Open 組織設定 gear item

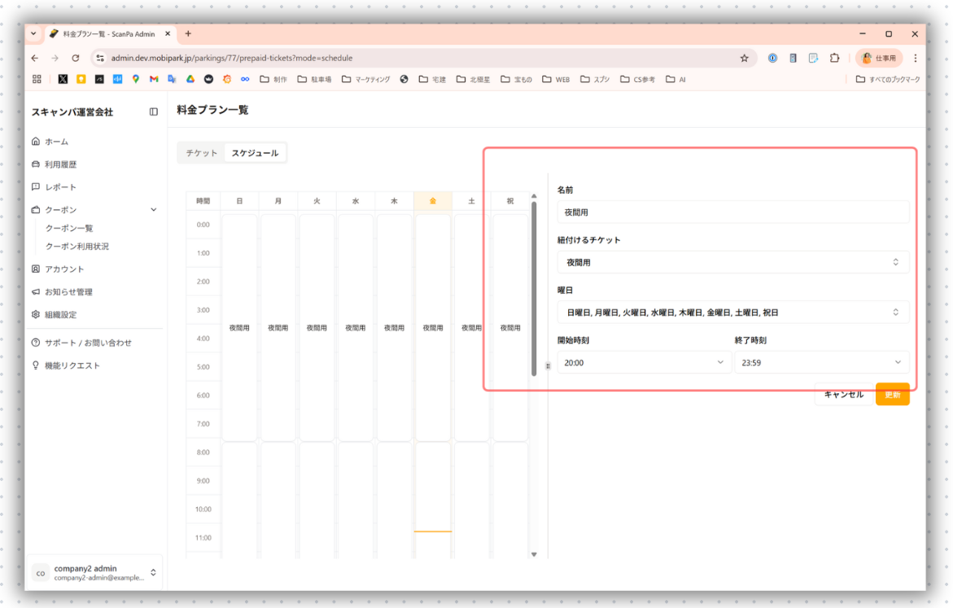pyautogui.click(x=60, y=315)
